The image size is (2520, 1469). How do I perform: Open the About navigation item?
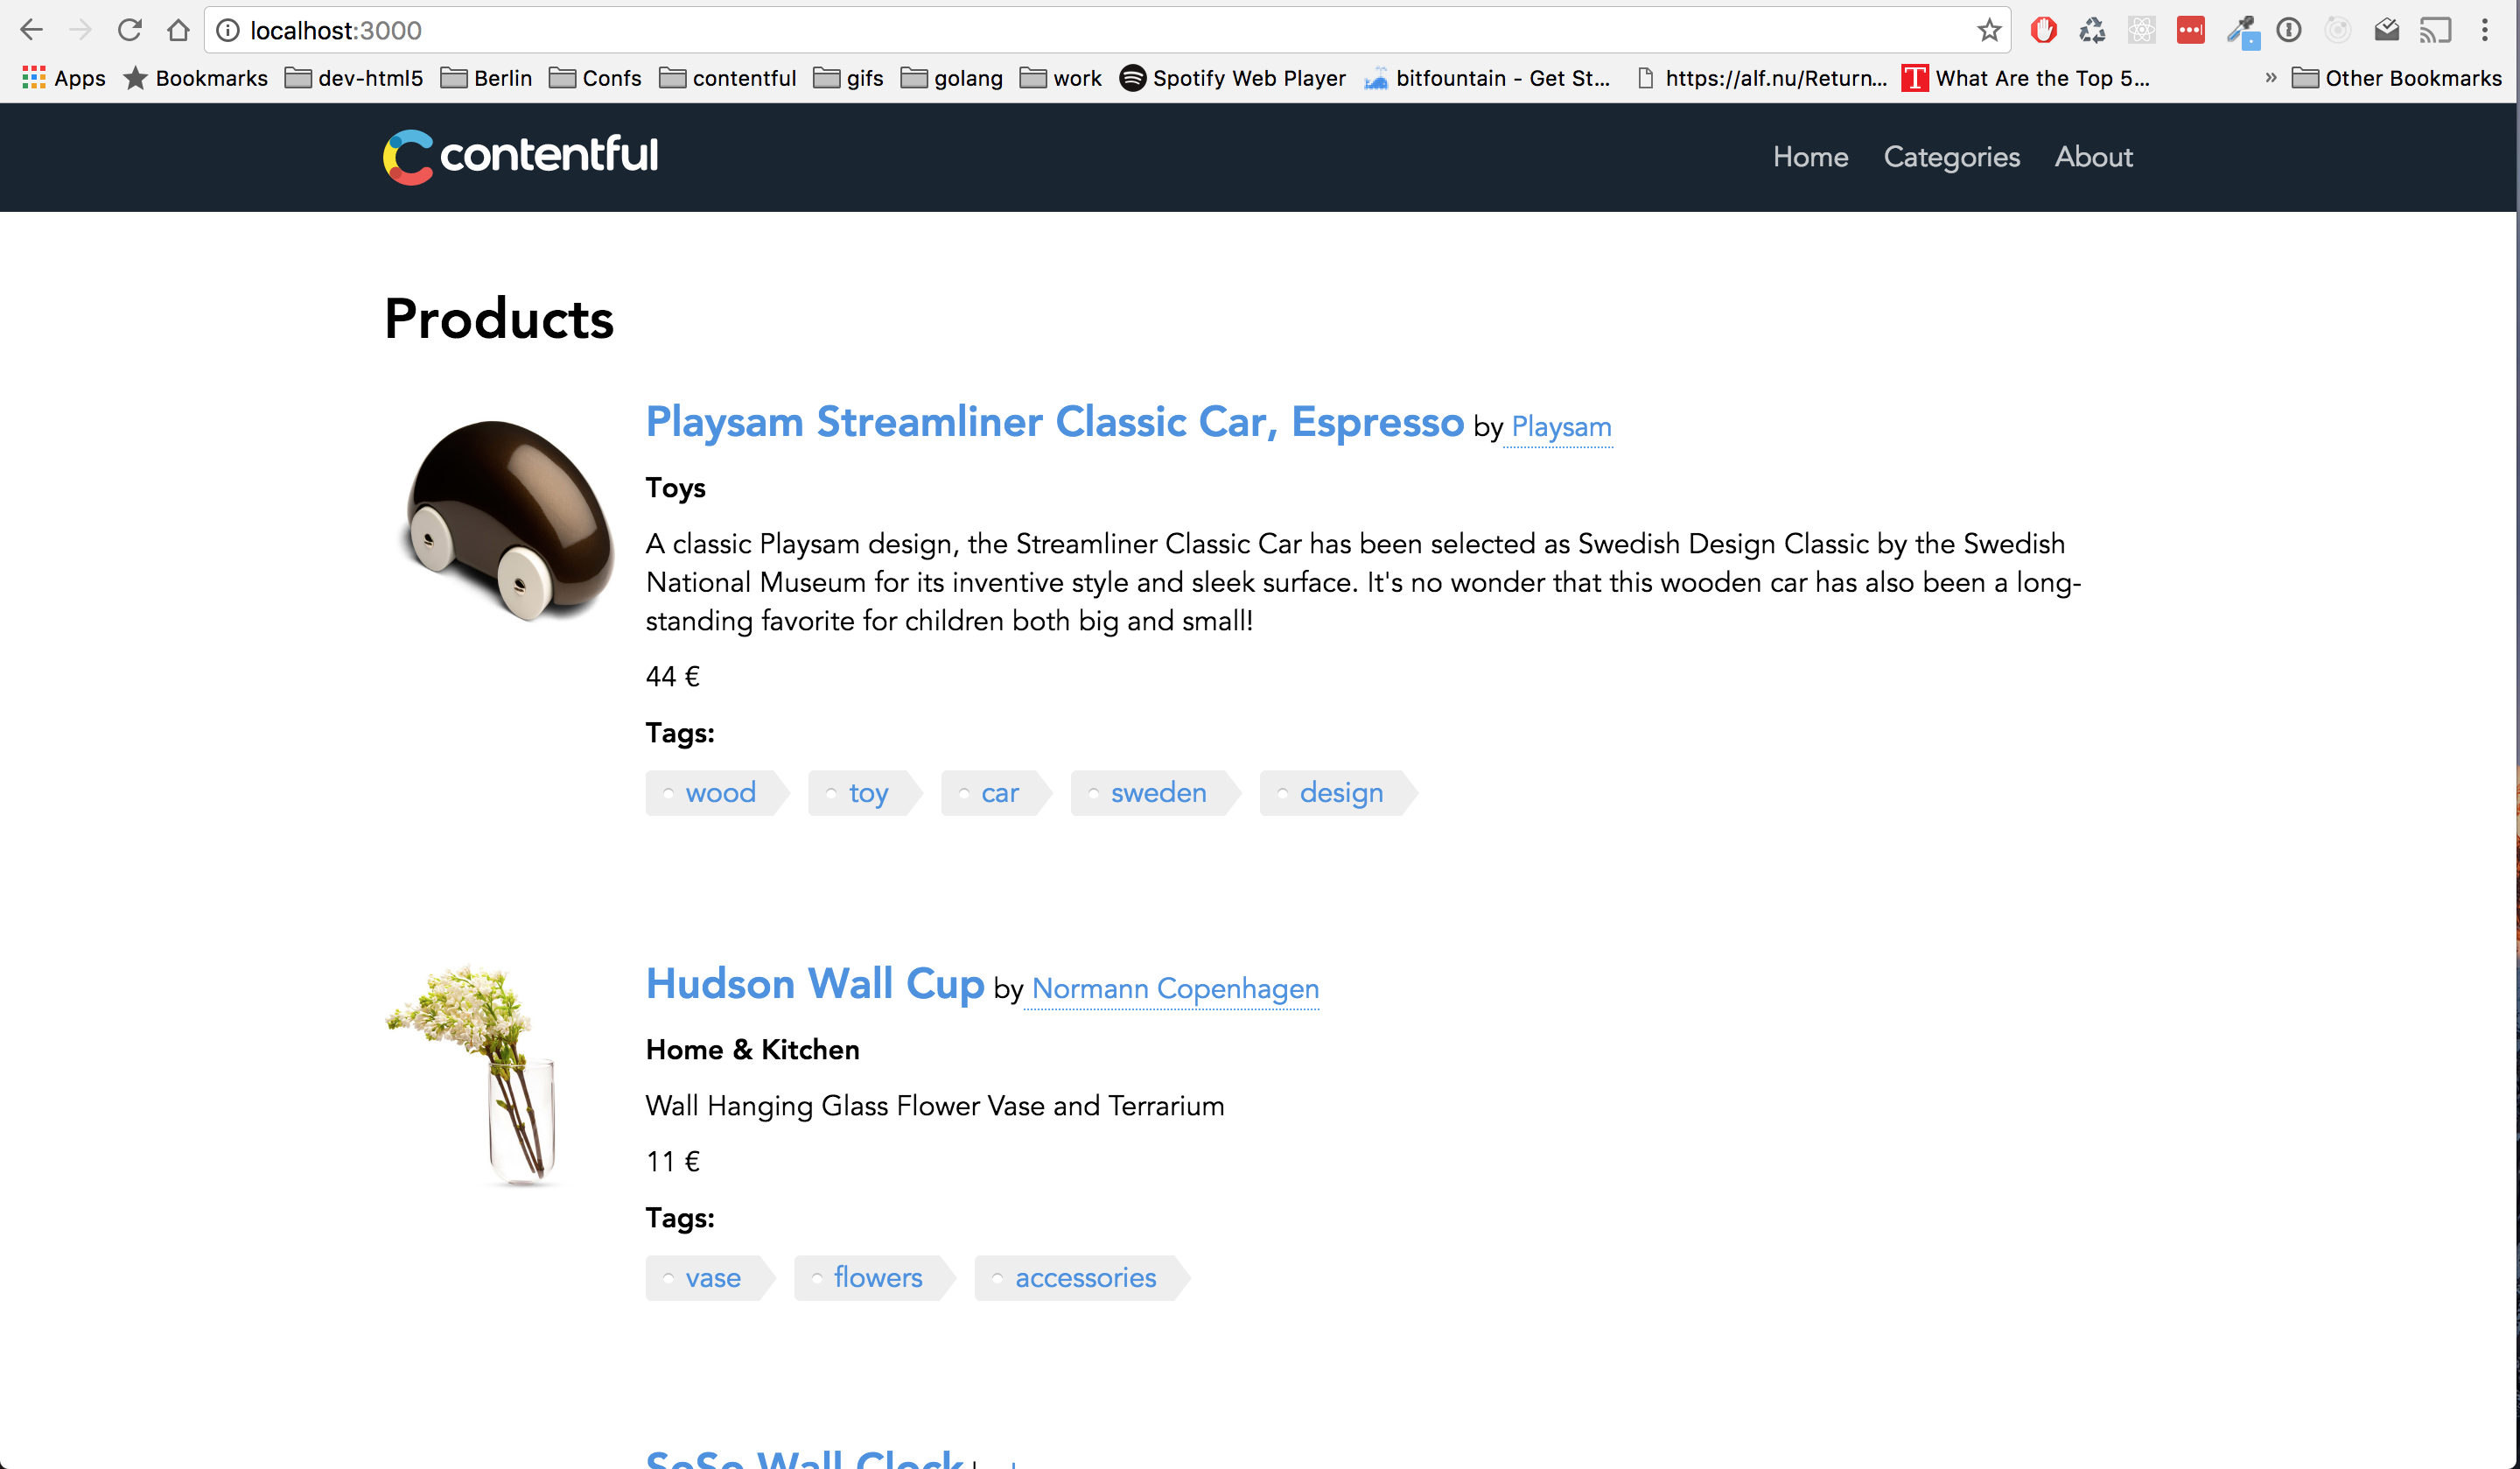click(2093, 157)
